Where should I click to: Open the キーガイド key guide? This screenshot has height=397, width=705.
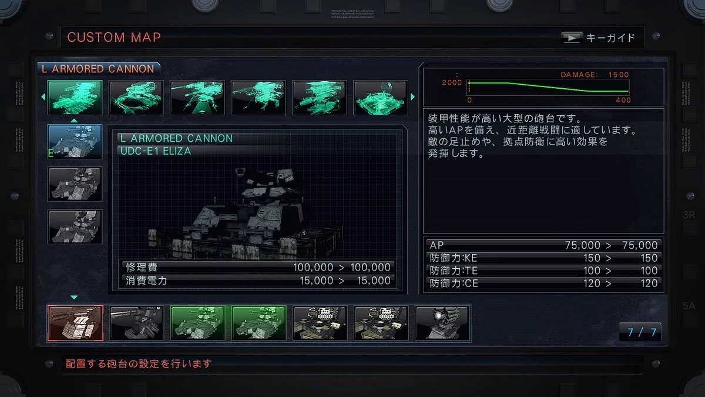coord(599,38)
